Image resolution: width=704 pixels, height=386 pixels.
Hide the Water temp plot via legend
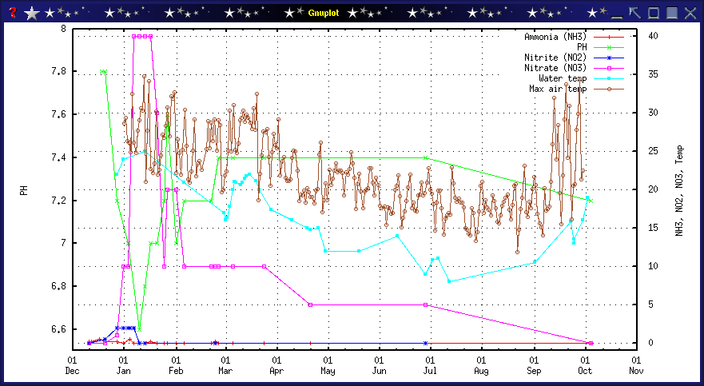563,78
